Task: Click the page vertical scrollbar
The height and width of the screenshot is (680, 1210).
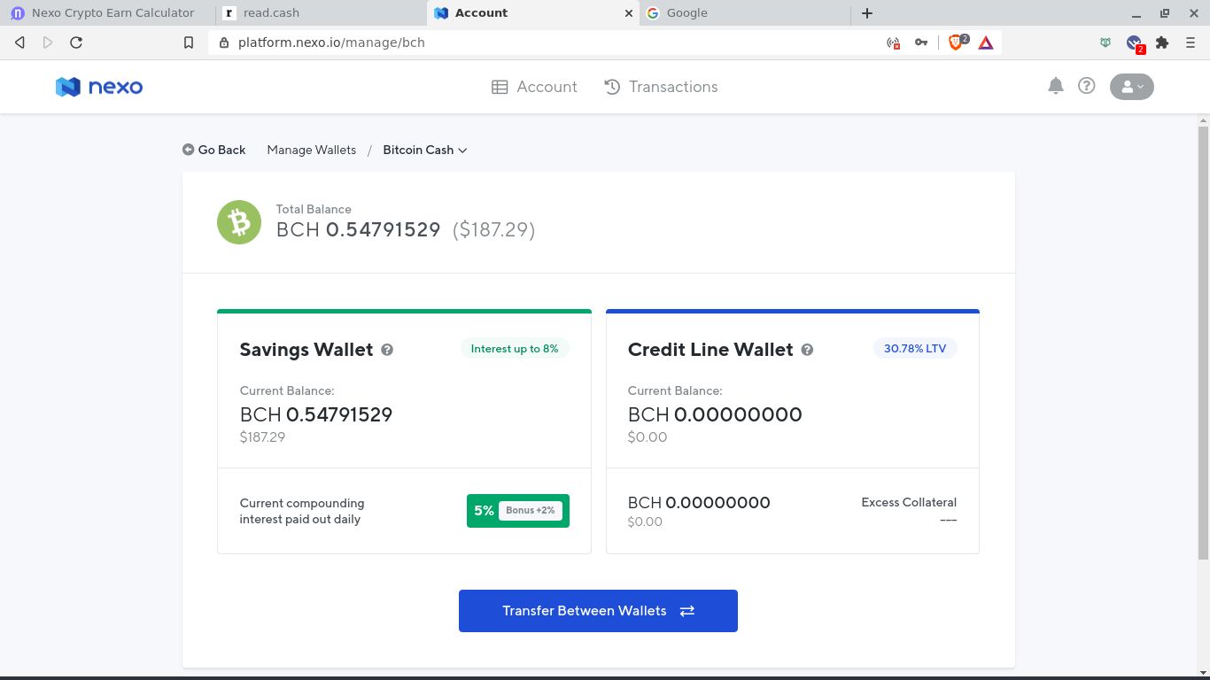Action: click(x=1203, y=342)
